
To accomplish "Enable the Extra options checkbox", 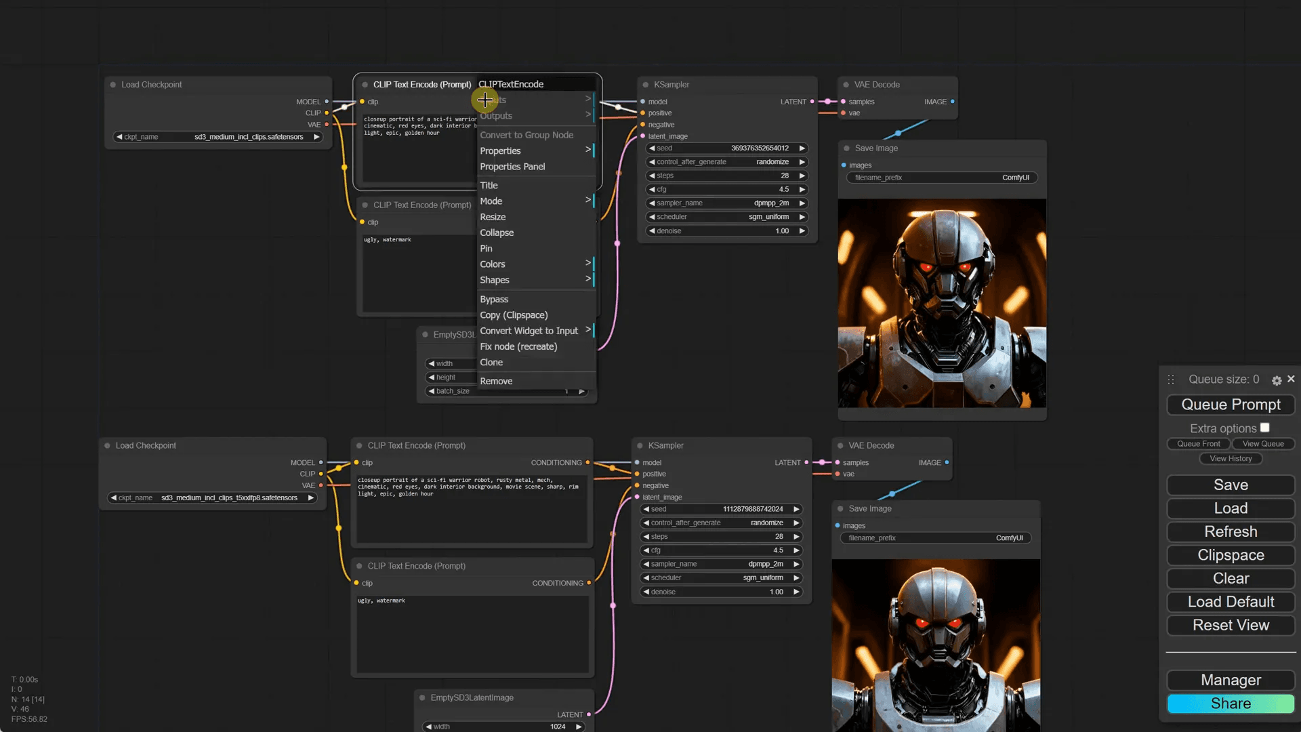I will [x=1264, y=428].
